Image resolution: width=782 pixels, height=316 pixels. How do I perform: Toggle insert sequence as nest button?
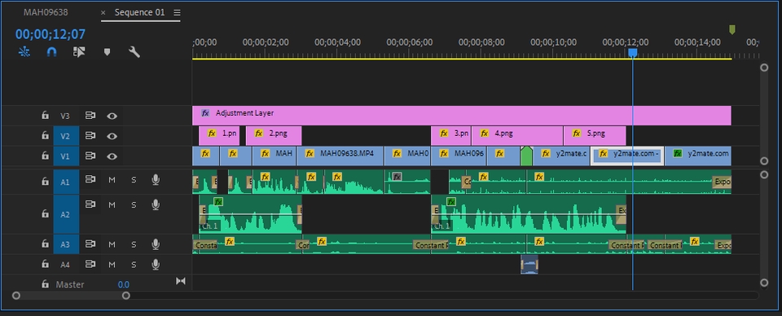pos(24,52)
